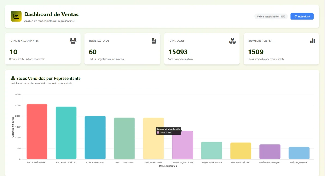The height and width of the screenshot is (176, 325).
Task: Click the Dashboard de Ventas title
Action: (x=51, y=15)
